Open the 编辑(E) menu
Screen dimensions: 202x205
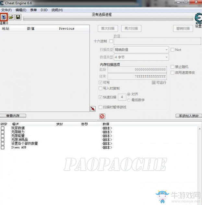(x=21, y=10)
